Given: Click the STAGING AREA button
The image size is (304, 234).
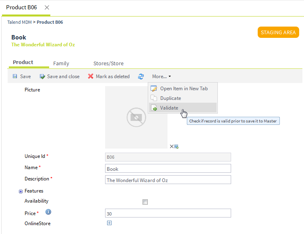Looking at the screenshot, I should coord(278,32).
